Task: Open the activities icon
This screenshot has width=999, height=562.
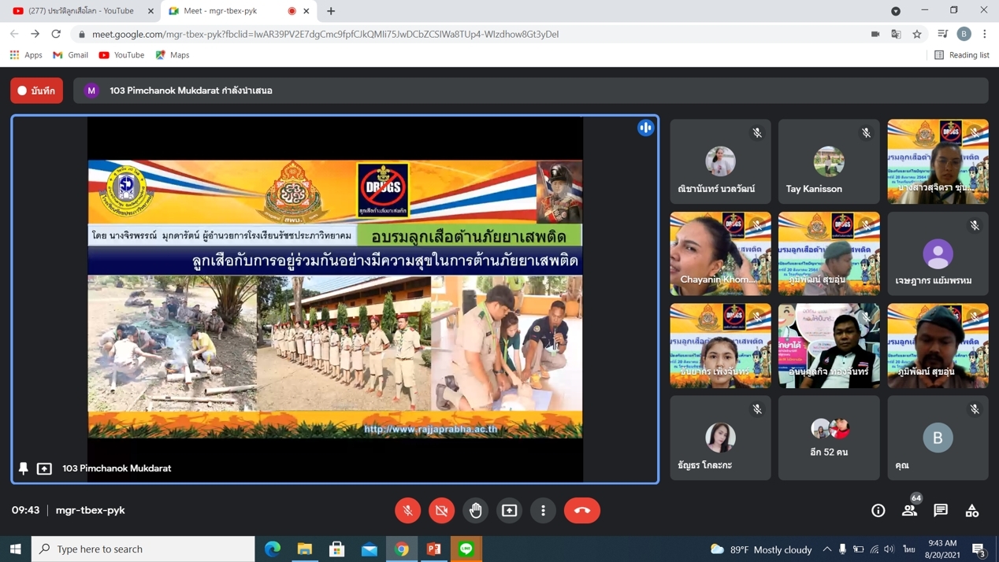Action: coord(972,510)
